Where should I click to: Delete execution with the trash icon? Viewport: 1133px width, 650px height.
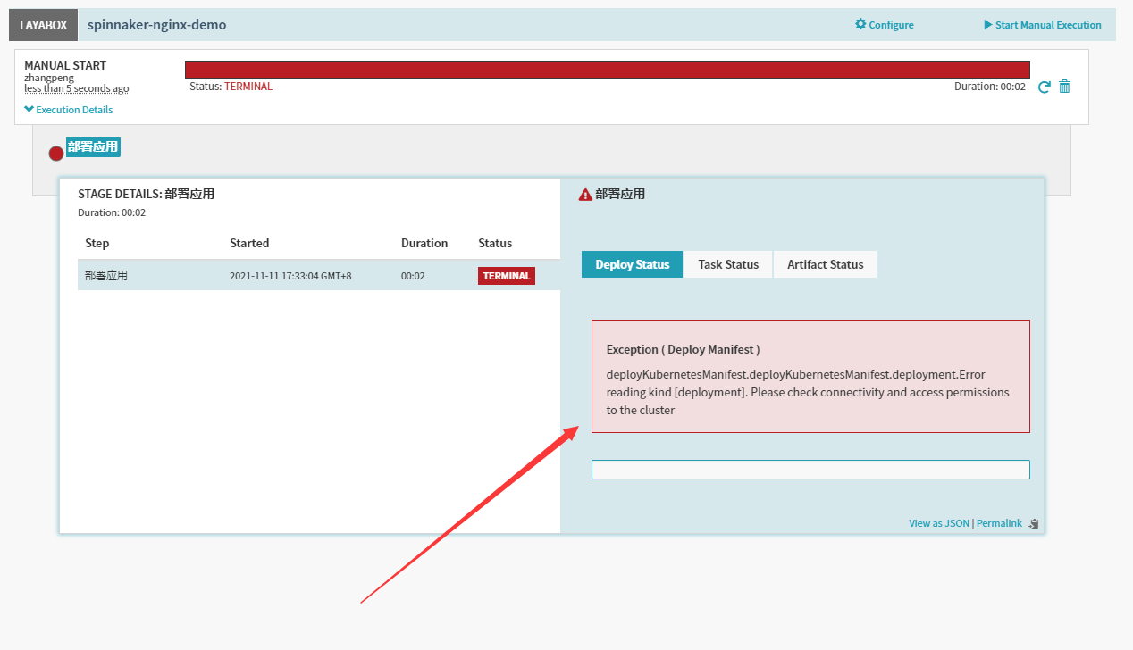(x=1064, y=87)
